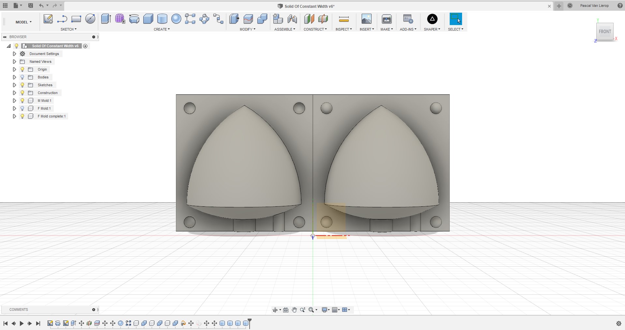Viewport: 625px width, 330px height.
Task: Play the design timeline
Action: point(22,323)
